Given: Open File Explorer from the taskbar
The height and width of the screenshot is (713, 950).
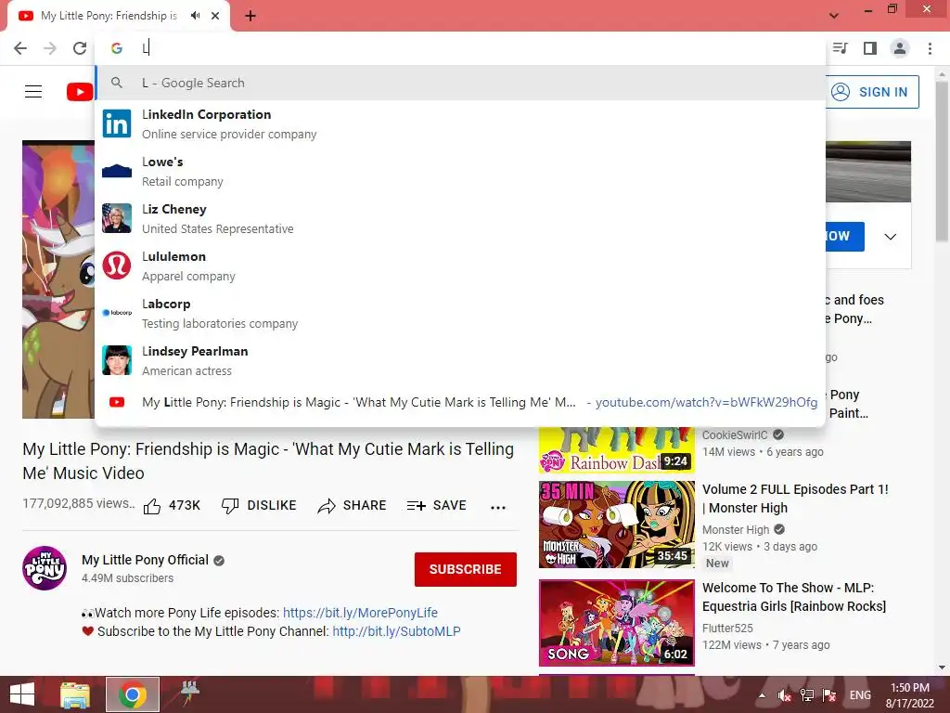Looking at the screenshot, I should coord(75,694).
